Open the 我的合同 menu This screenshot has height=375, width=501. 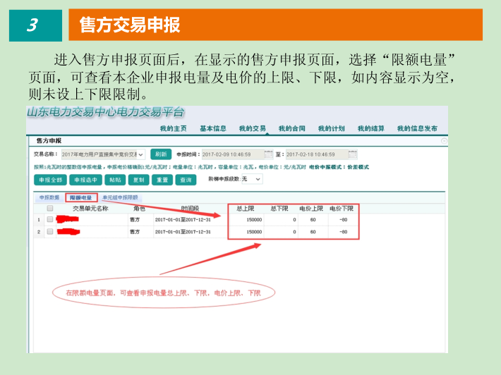[291, 129]
